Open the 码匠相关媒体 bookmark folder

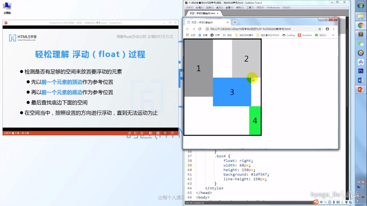[x=244, y=35]
